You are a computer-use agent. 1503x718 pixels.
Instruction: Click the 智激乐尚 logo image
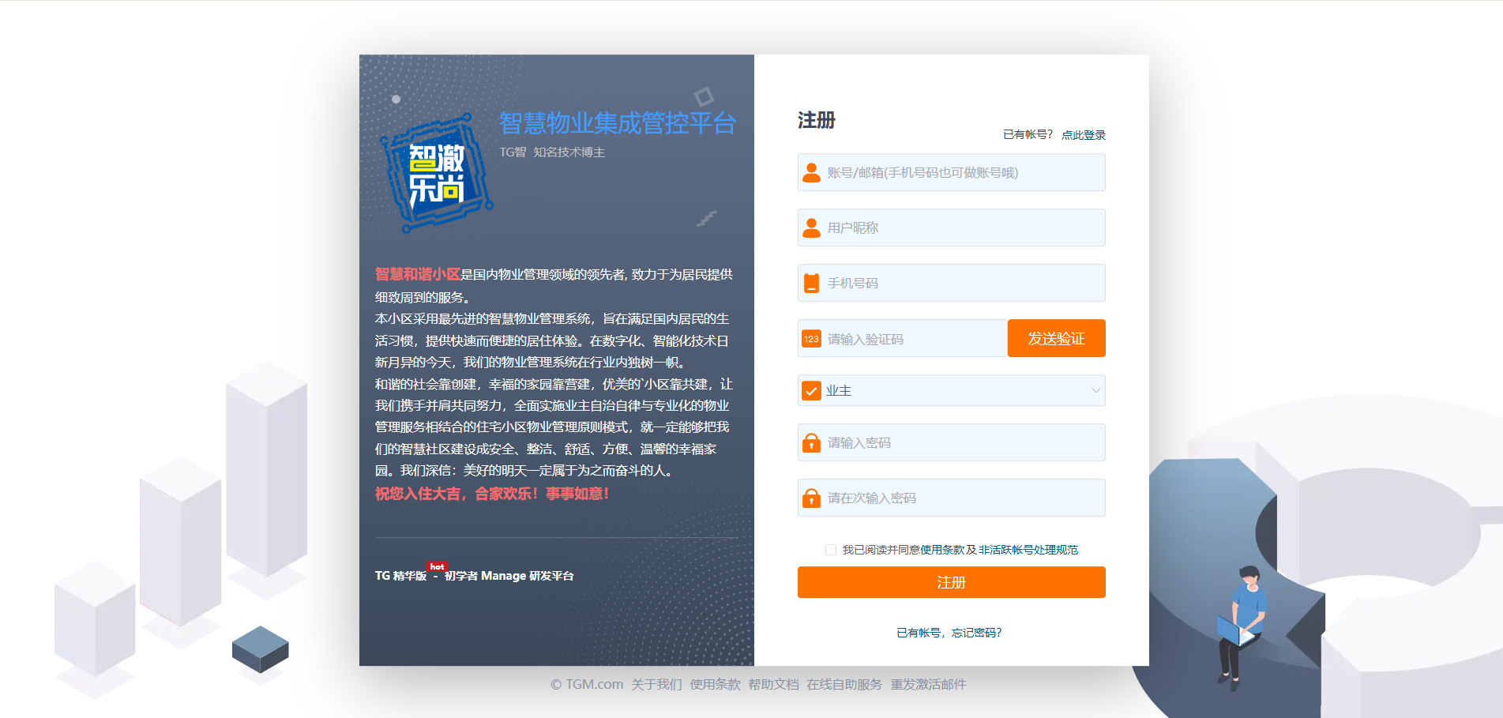pos(437,173)
